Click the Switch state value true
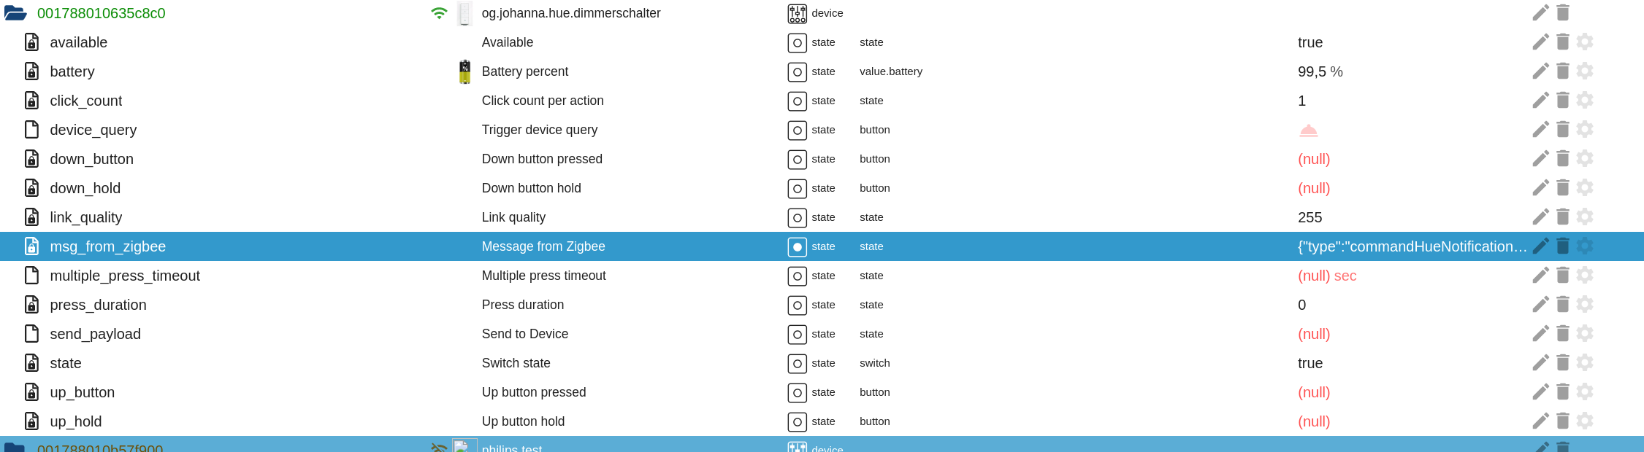The image size is (1644, 452). pyautogui.click(x=1310, y=363)
